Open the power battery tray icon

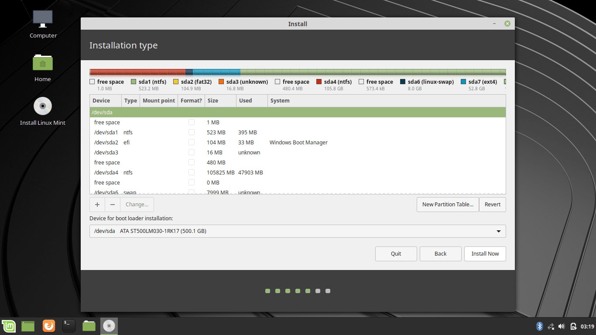coord(573,326)
